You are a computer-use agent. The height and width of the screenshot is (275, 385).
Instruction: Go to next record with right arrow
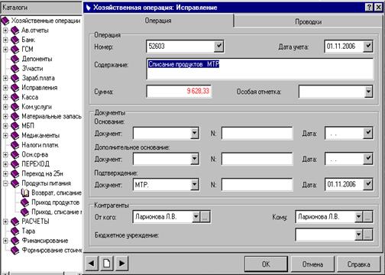[x=122, y=263]
